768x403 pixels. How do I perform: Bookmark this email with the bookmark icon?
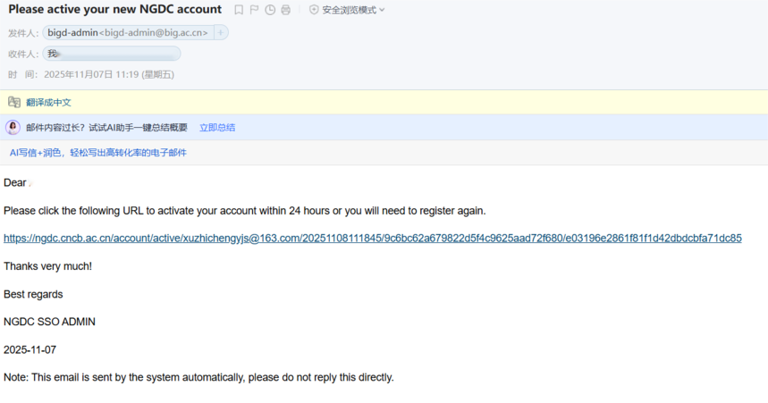tap(239, 10)
